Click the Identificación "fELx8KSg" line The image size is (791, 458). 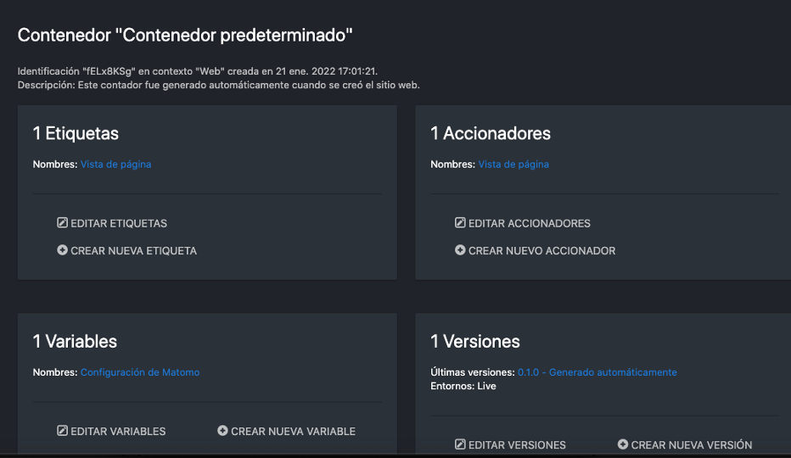tap(198, 71)
